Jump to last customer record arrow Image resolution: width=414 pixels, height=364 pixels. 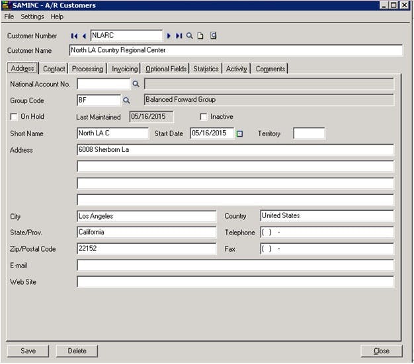click(x=179, y=36)
